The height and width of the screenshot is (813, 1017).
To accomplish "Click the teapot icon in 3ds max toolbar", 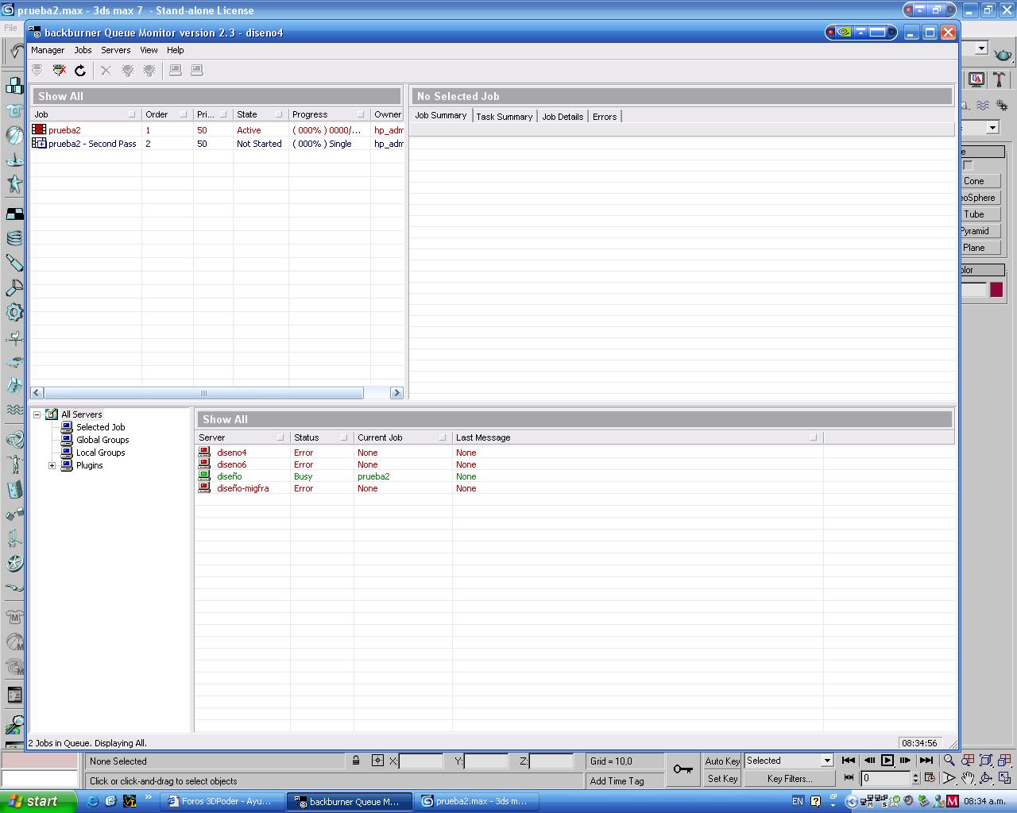I will coord(1003,53).
